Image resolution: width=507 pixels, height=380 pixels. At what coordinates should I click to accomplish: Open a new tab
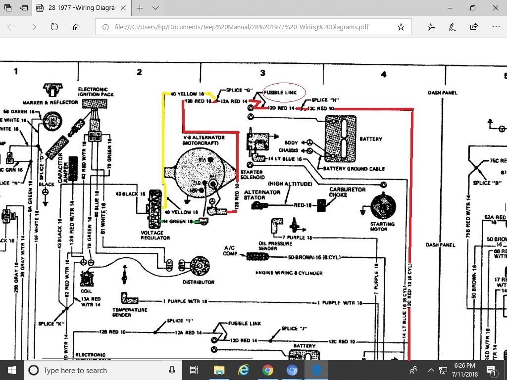tap(140, 8)
